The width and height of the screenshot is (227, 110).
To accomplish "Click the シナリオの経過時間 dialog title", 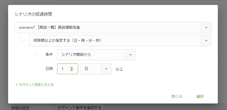I will (x=33, y=14).
